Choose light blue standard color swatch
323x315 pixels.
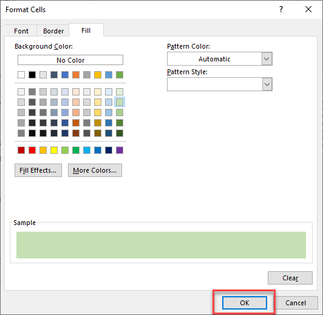pos(87,150)
